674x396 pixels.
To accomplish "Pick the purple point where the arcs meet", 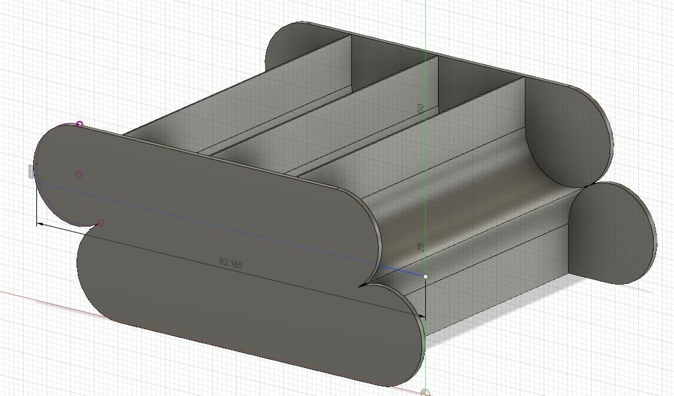I will point(101,223).
